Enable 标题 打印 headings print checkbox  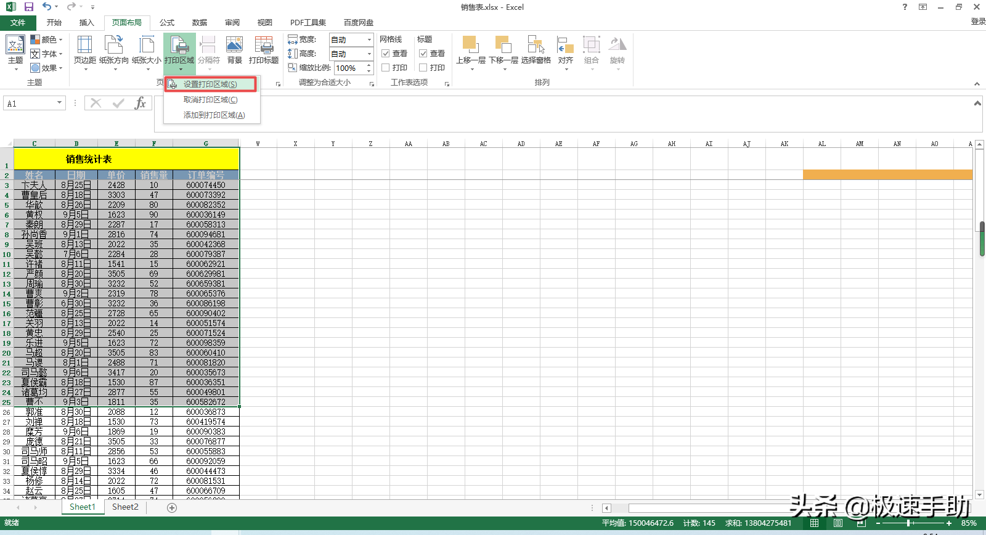pyautogui.click(x=423, y=68)
